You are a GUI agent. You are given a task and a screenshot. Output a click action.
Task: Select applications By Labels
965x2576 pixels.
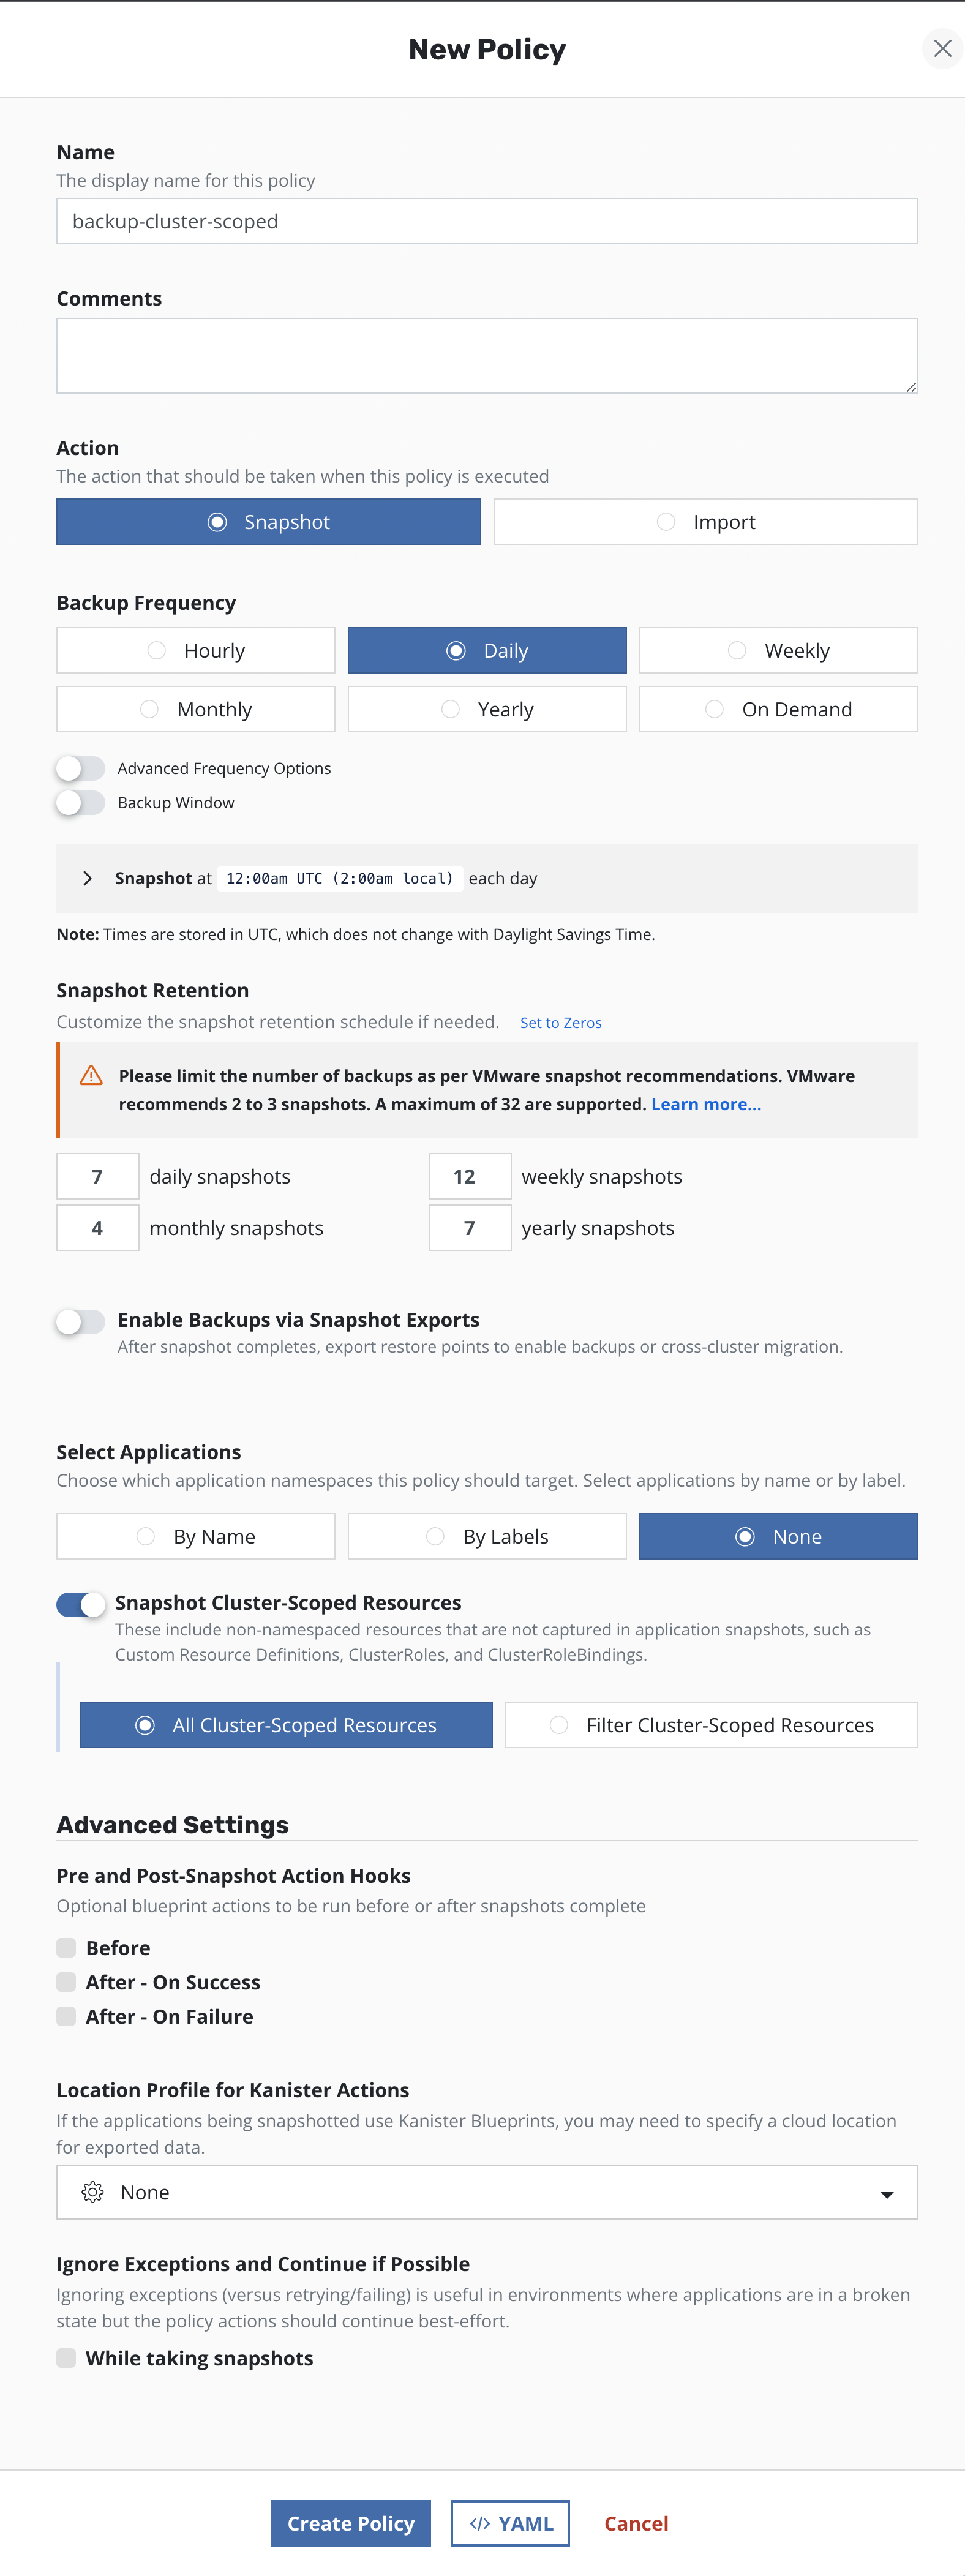(487, 1536)
